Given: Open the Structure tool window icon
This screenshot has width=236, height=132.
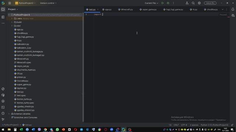Looking at the screenshot, I should point(3,17).
